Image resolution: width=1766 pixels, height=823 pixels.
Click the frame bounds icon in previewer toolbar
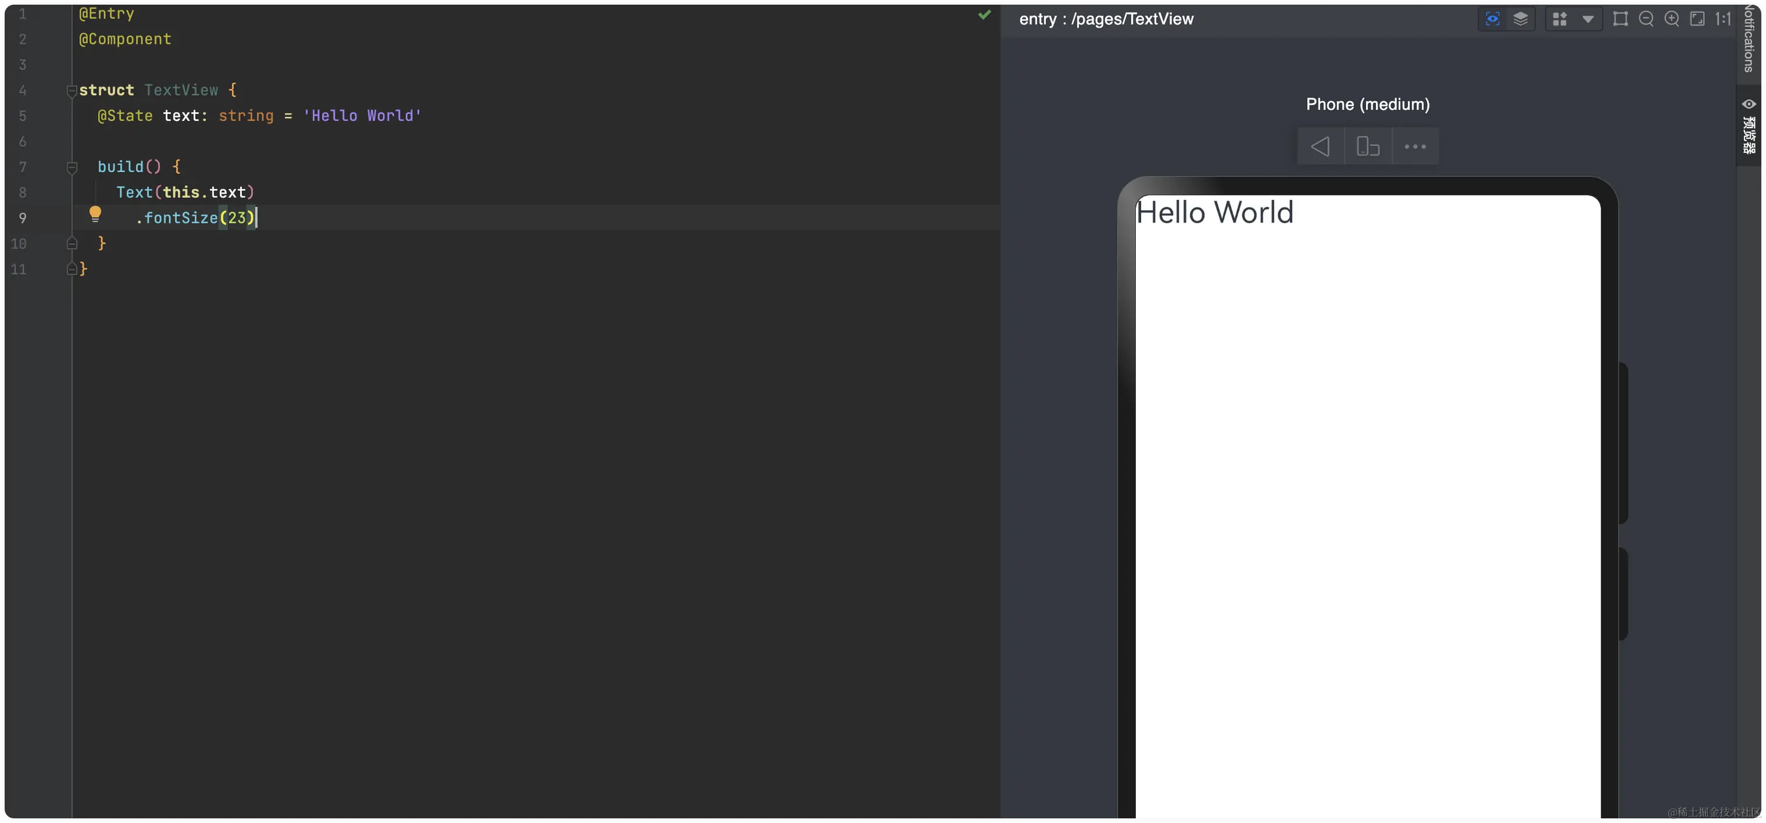tap(1621, 19)
